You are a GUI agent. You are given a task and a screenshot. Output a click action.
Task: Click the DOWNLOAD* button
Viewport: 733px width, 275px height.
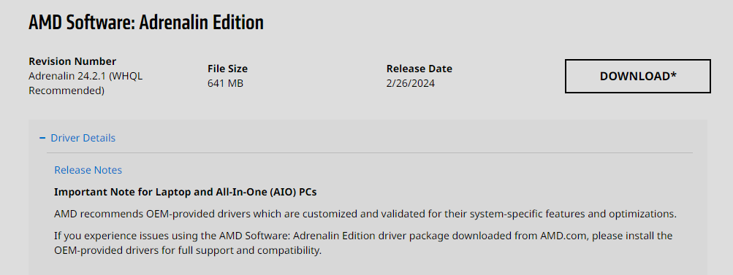click(638, 76)
